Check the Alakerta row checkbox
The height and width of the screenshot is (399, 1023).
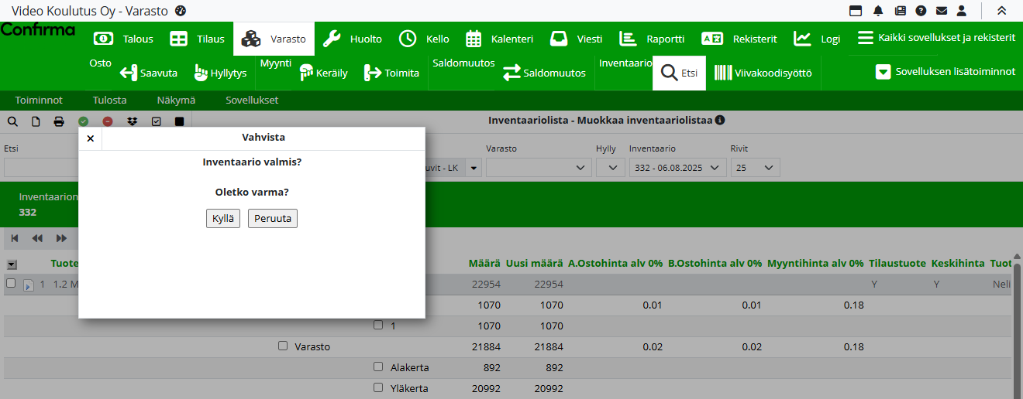pos(378,367)
